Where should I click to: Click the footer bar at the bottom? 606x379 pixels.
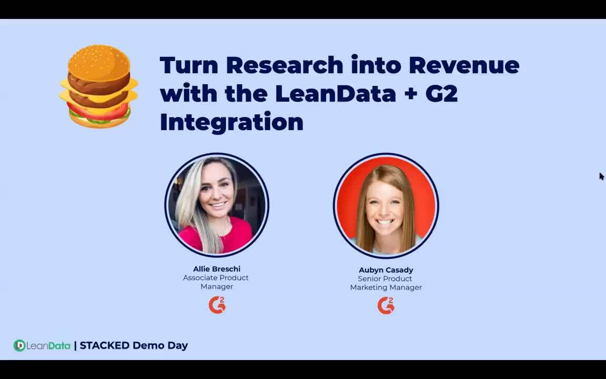[x=303, y=346]
